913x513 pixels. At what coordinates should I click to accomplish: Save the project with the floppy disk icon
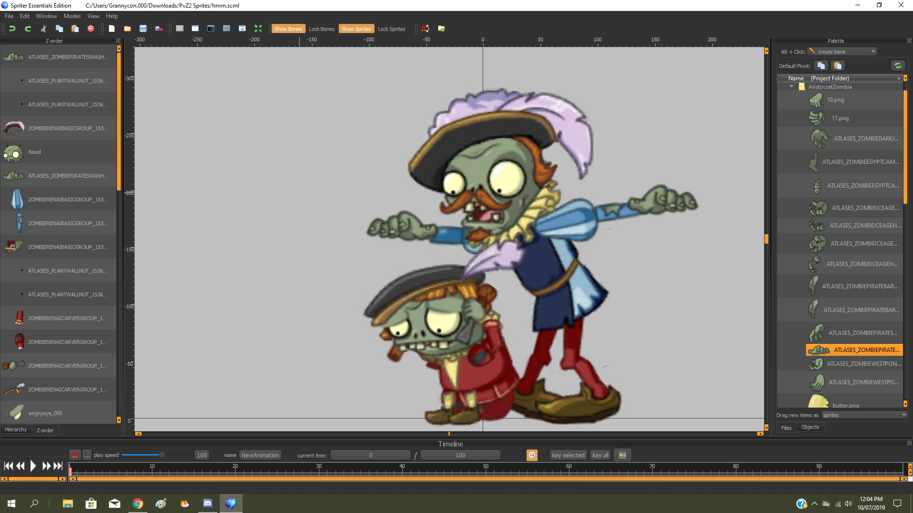pos(143,28)
